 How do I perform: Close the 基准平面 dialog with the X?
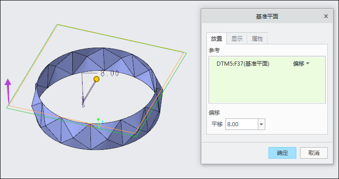(326, 16)
